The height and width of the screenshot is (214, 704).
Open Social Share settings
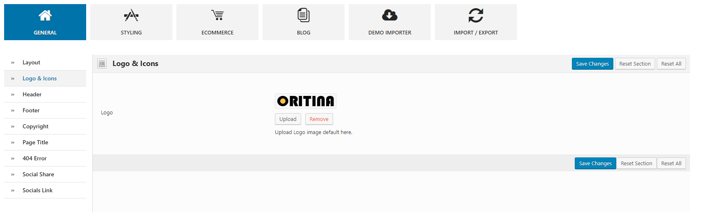point(45,174)
